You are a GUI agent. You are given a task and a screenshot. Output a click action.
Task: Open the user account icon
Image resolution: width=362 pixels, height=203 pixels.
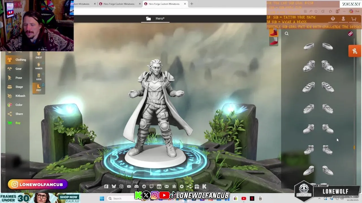[x=343, y=19]
